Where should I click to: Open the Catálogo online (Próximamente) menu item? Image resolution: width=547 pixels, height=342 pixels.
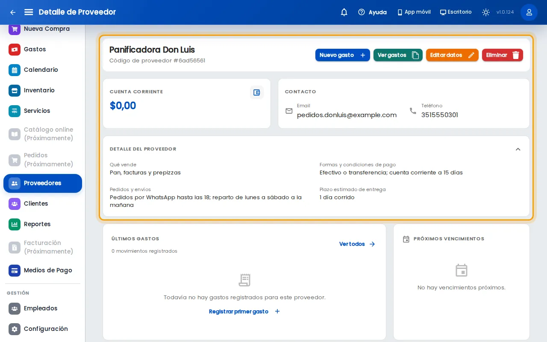pyautogui.click(x=43, y=134)
